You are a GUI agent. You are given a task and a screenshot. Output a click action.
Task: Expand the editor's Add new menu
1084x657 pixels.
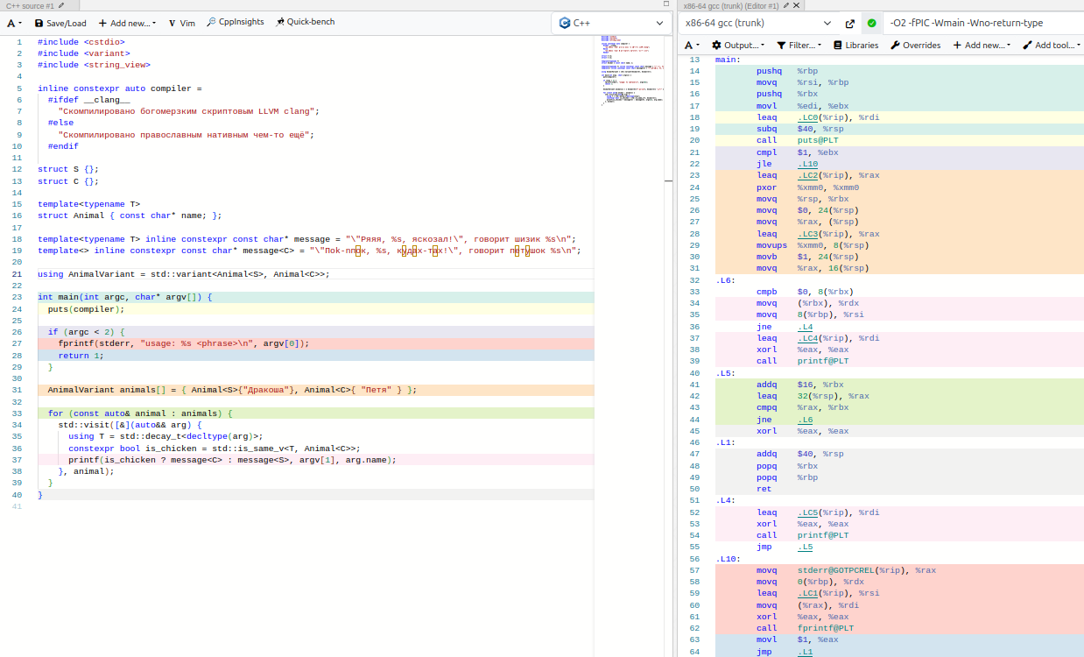127,23
